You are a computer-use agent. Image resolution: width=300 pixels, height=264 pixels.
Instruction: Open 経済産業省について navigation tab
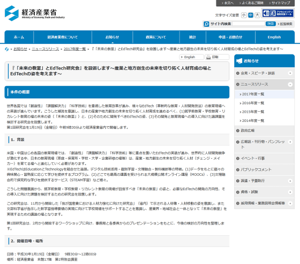click(63, 37)
